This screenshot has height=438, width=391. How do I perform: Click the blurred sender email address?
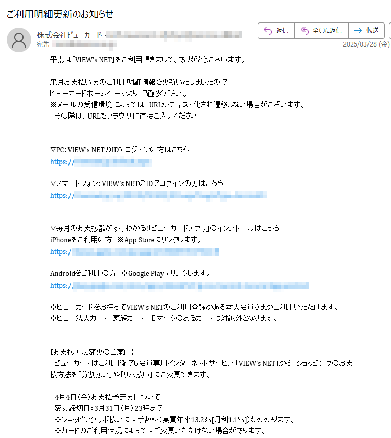tap(174, 35)
